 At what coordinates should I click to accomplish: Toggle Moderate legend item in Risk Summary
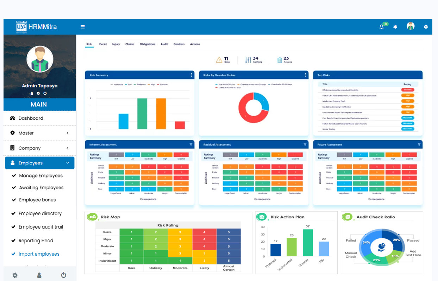point(139,85)
